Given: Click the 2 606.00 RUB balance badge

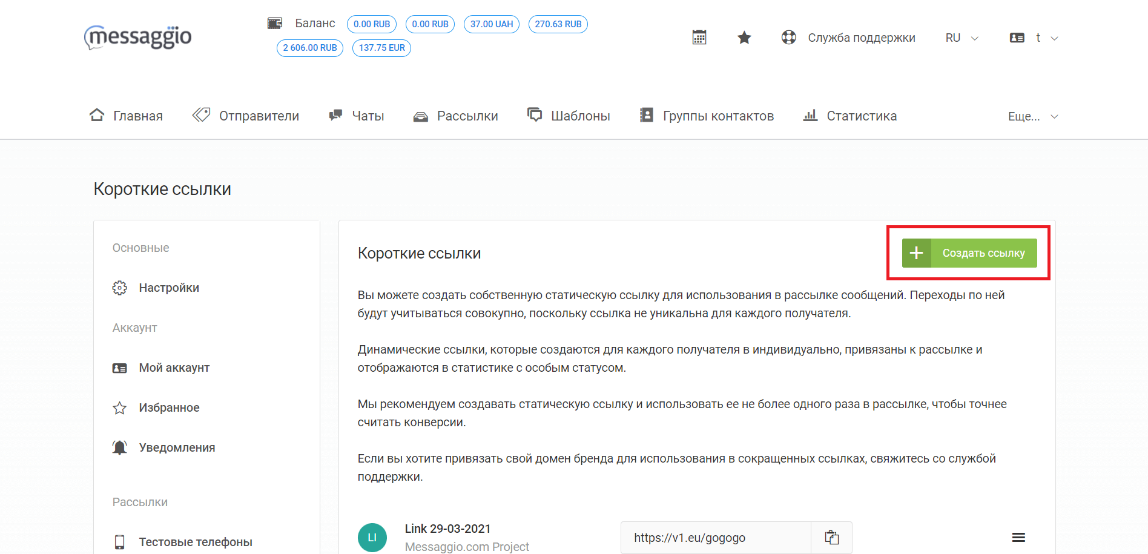Looking at the screenshot, I should coord(310,48).
